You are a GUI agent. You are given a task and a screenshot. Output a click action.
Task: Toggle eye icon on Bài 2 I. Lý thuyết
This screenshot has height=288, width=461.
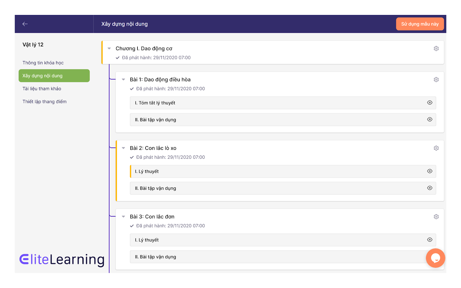(430, 171)
